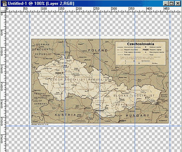Click the ruler origin corner box
The width and height of the screenshot is (182, 152).
(x=3, y=9)
